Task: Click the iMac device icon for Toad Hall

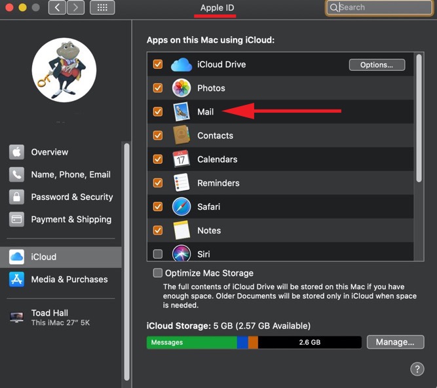Action: (x=16, y=317)
